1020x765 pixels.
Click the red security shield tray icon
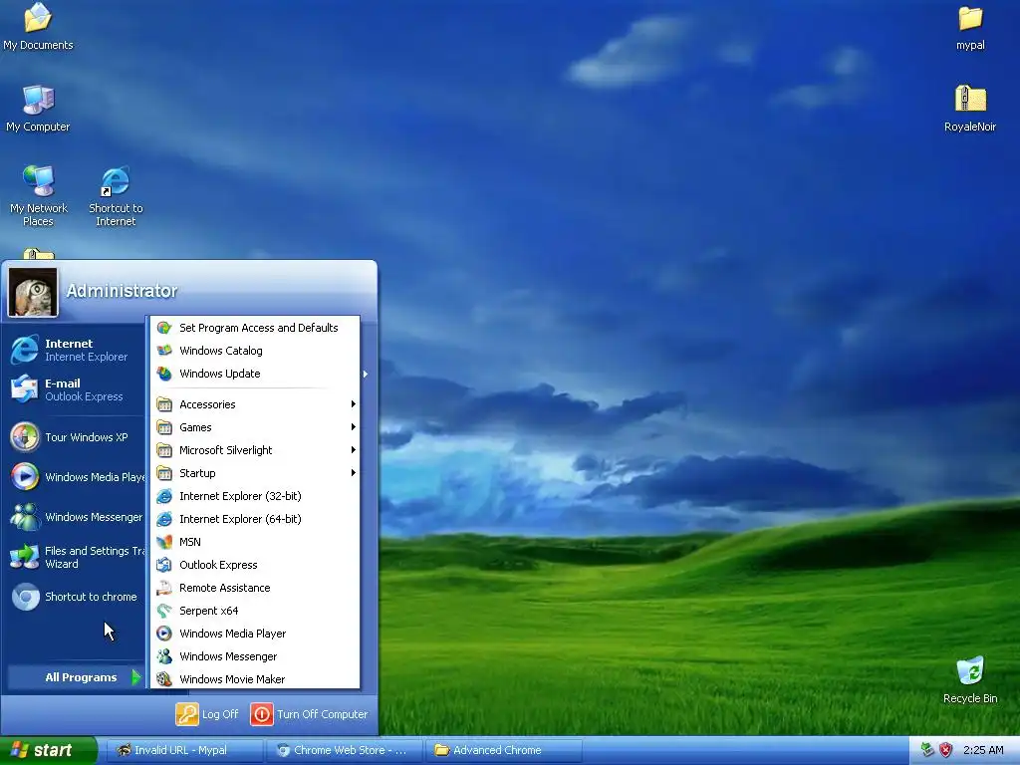(x=946, y=750)
